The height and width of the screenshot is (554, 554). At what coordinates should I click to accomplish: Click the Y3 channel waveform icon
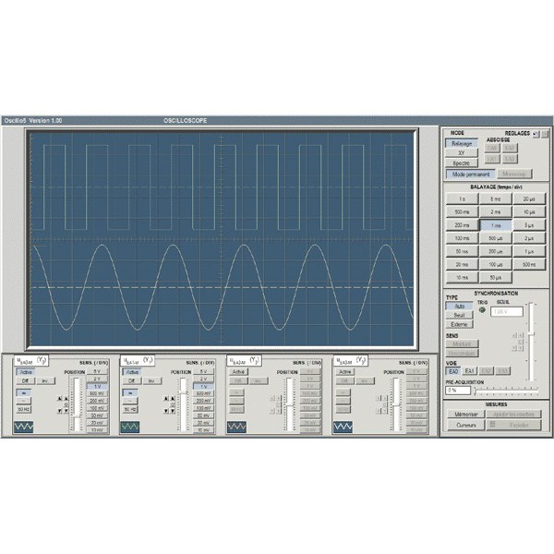343,427
